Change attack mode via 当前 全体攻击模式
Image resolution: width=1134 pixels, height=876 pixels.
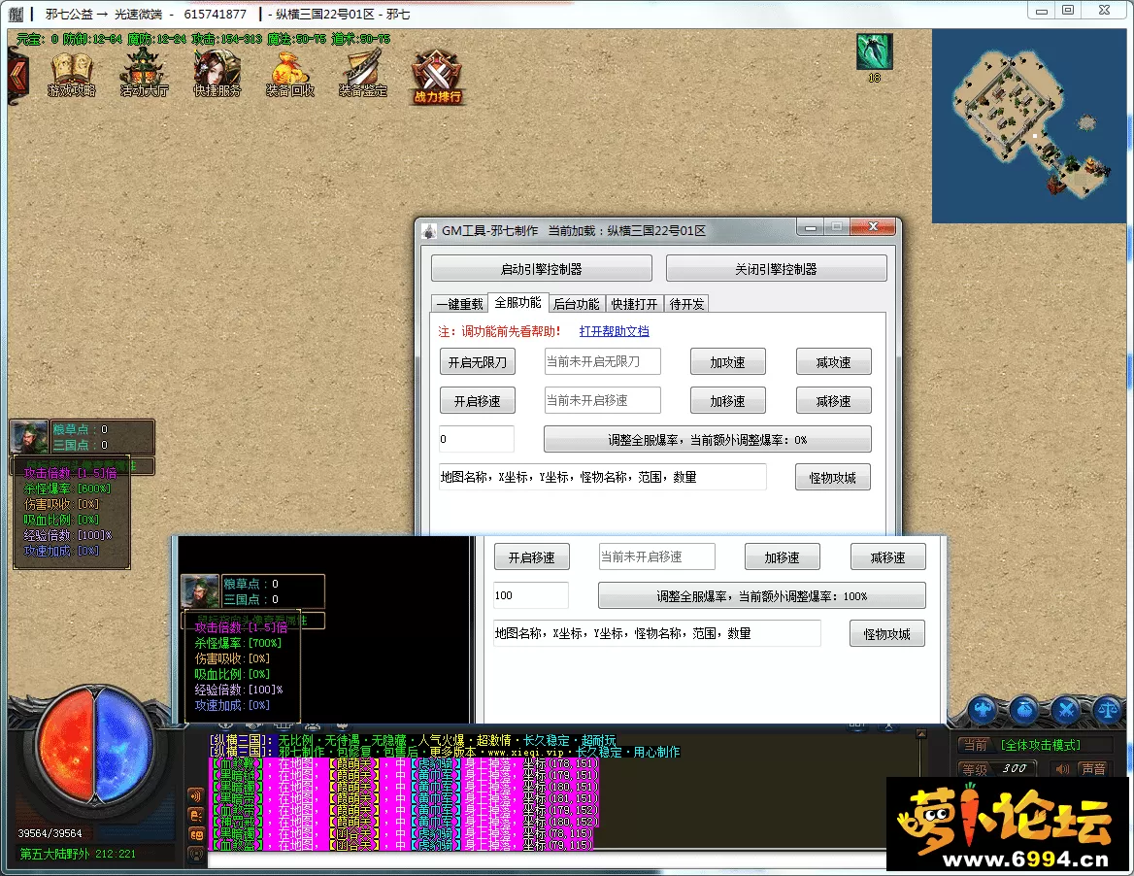(1035, 745)
